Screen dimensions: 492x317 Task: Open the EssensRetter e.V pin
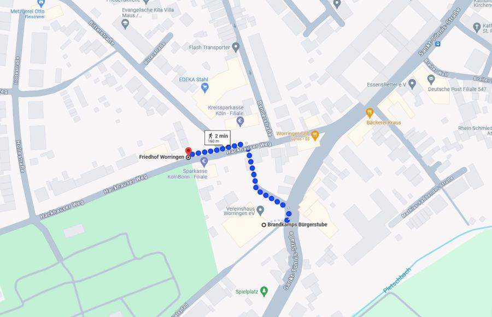point(412,84)
